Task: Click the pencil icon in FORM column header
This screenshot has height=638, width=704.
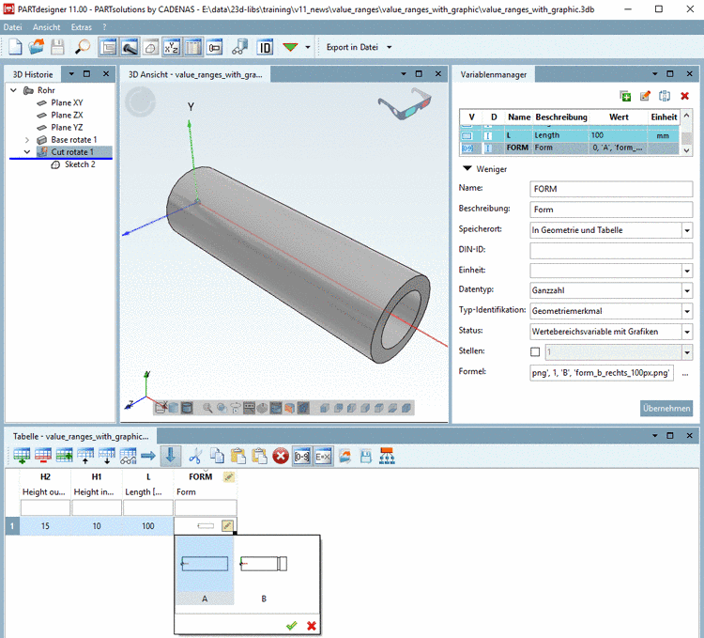Action: (228, 476)
